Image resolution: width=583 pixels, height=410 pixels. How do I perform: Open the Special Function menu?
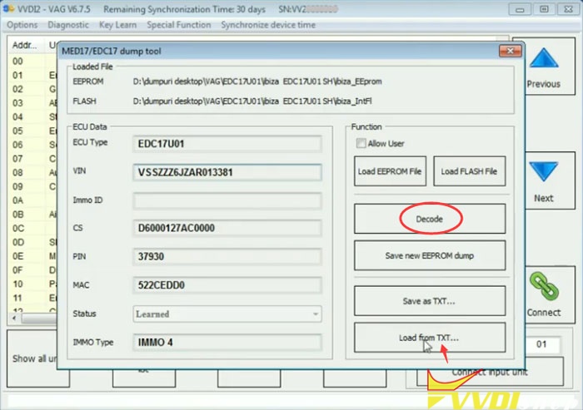coord(179,25)
